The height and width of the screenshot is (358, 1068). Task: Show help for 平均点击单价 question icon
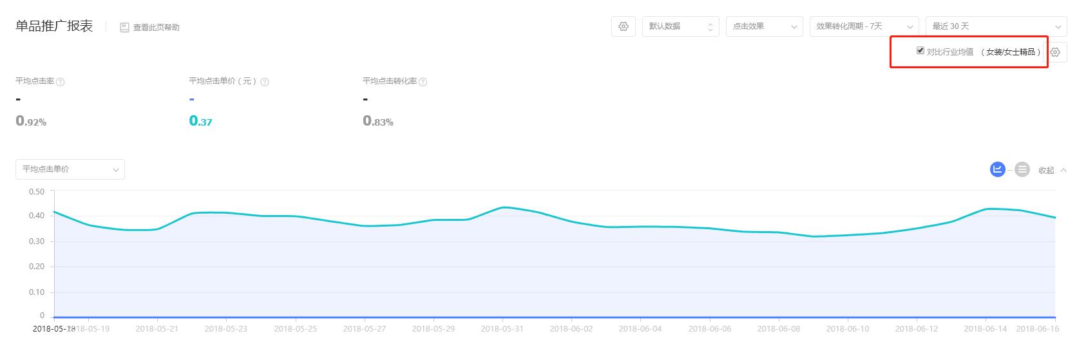(265, 82)
